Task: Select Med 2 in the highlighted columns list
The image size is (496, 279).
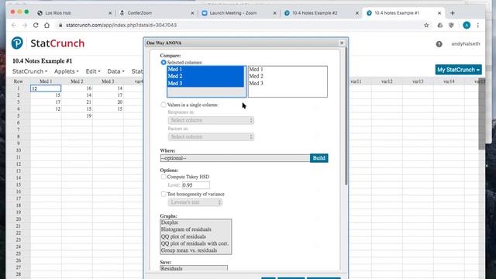Action: click(x=205, y=76)
